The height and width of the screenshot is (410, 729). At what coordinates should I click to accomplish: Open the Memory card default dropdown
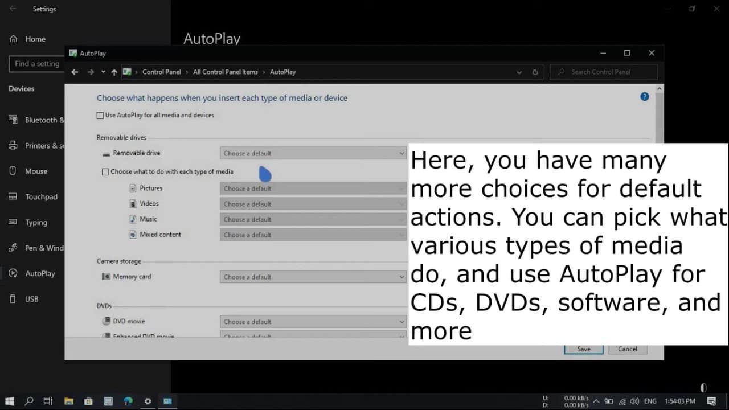pyautogui.click(x=313, y=277)
